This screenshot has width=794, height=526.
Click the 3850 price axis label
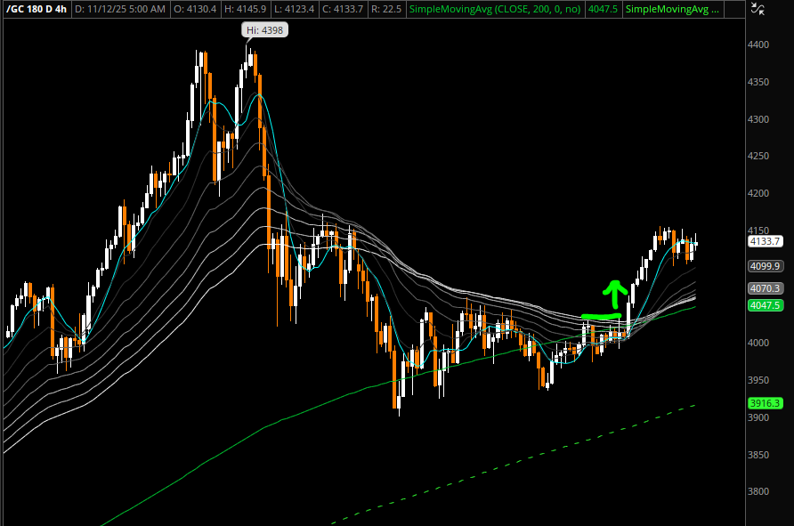click(x=758, y=455)
